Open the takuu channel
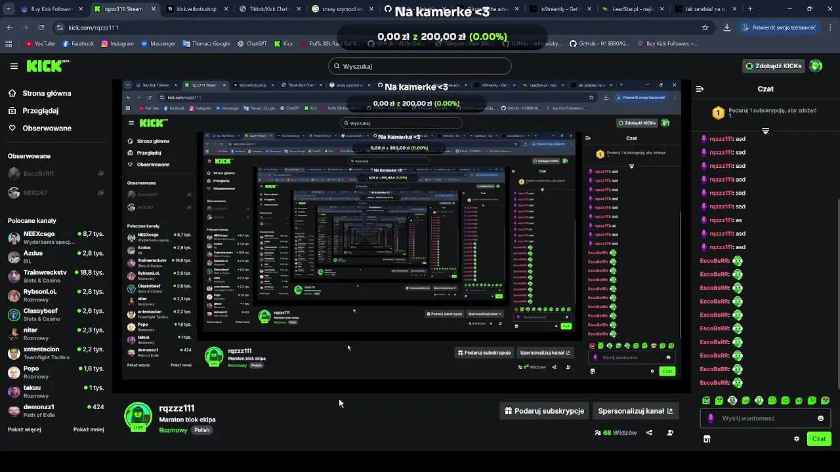The width and height of the screenshot is (840, 472). click(56, 391)
